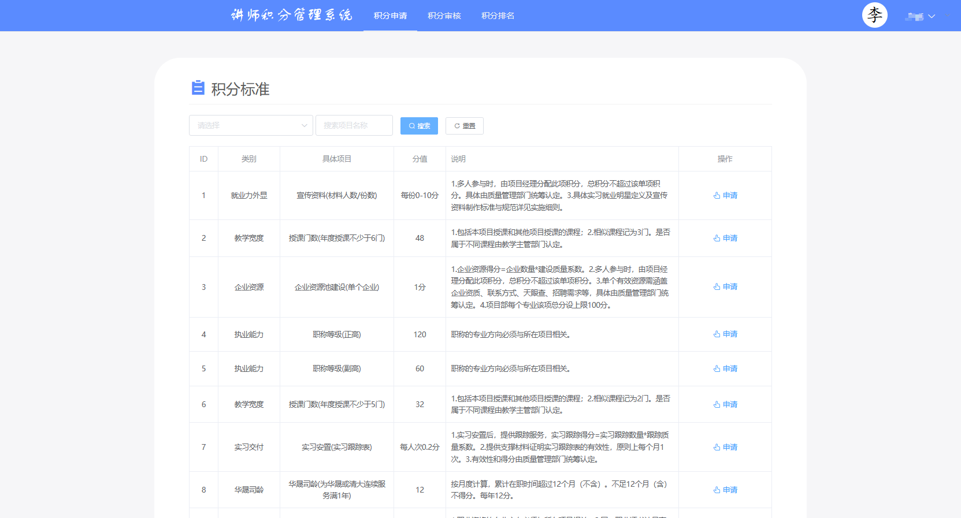Expand the user account dropdown arrow

(x=931, y=16)
